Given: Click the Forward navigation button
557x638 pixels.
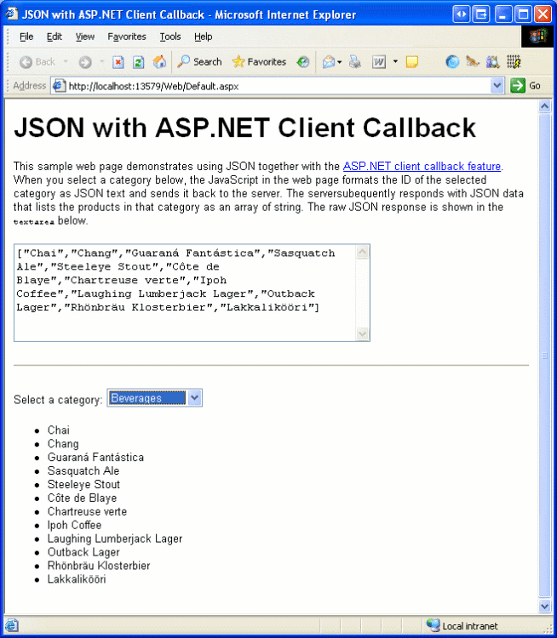Looking at the screenshot, I should click(85, 62).
